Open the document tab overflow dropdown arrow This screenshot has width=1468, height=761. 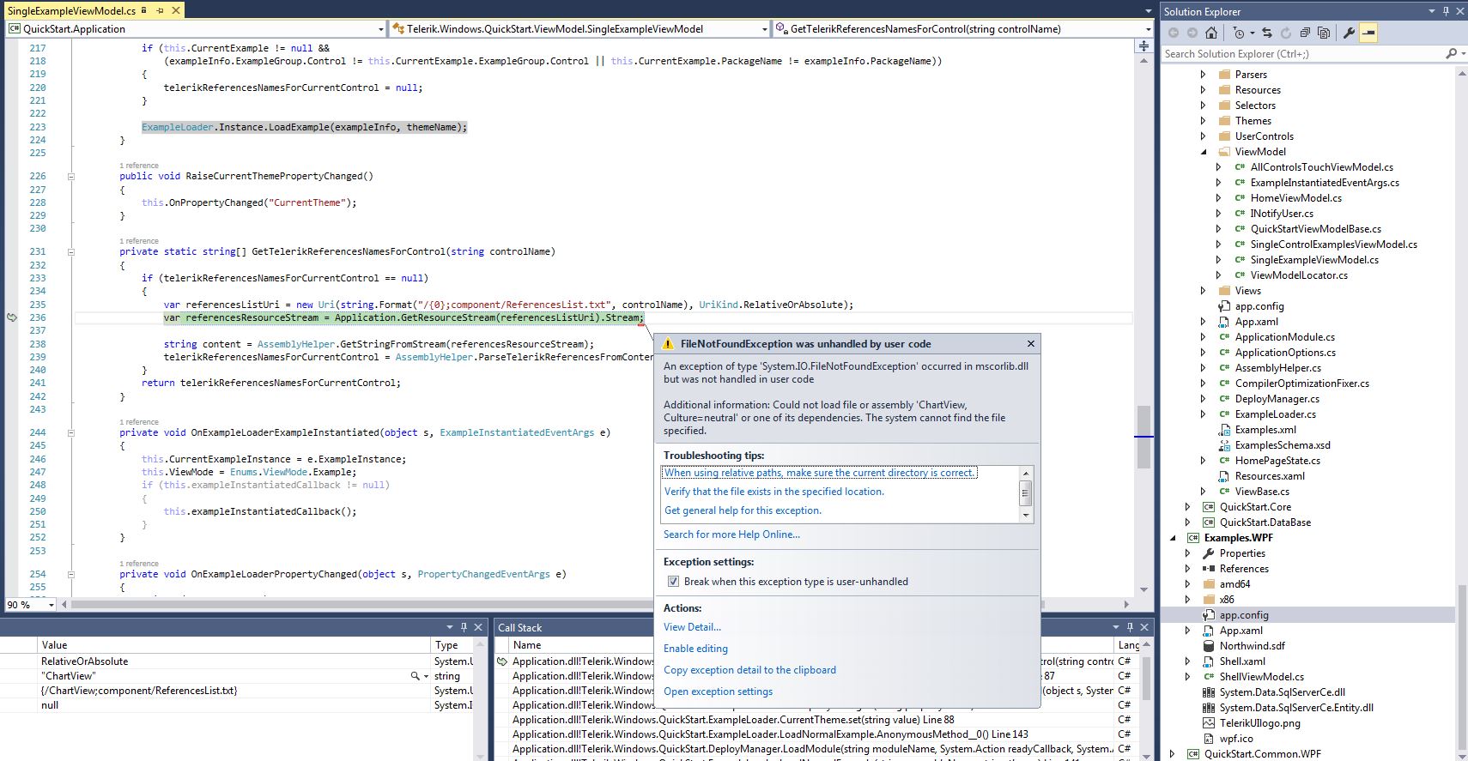(1148, 11)
